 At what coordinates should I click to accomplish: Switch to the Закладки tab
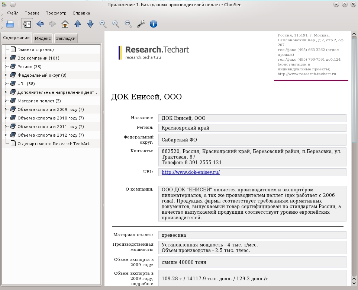(x=65, y=38)
